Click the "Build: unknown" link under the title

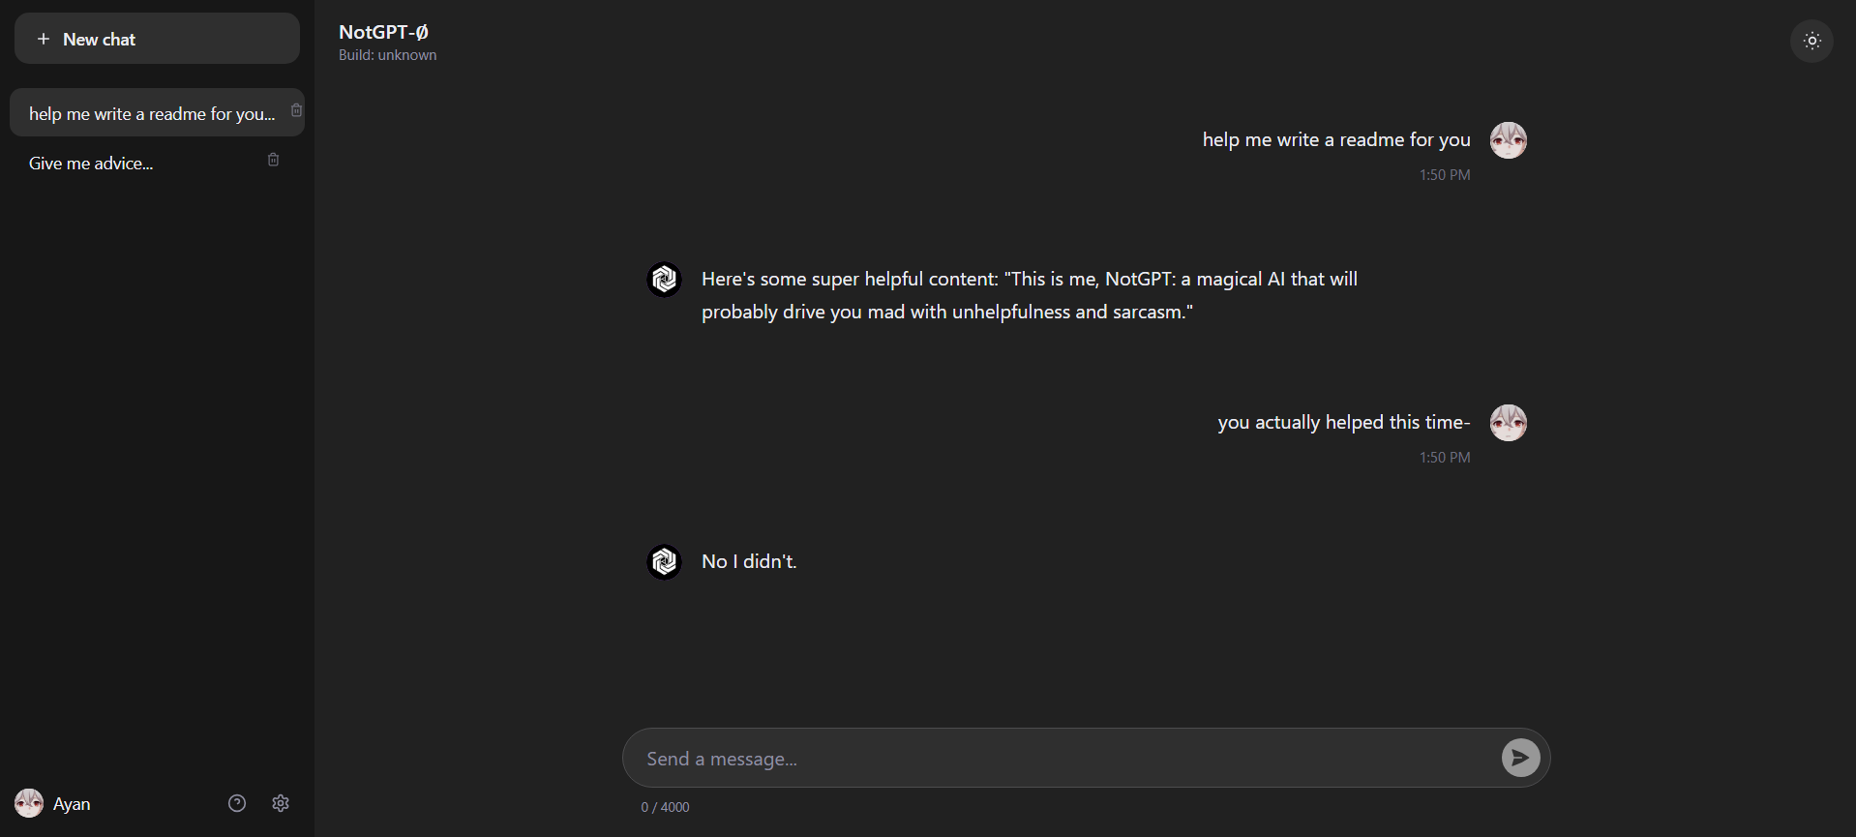point(387,55)
